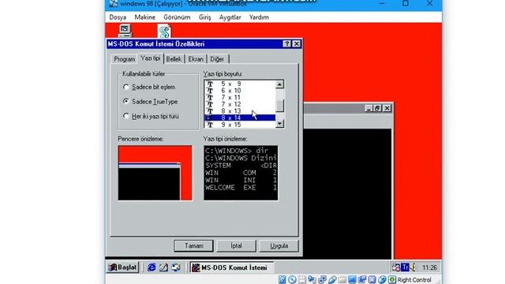Click VirtualBox audio status icon

[312, 279]
